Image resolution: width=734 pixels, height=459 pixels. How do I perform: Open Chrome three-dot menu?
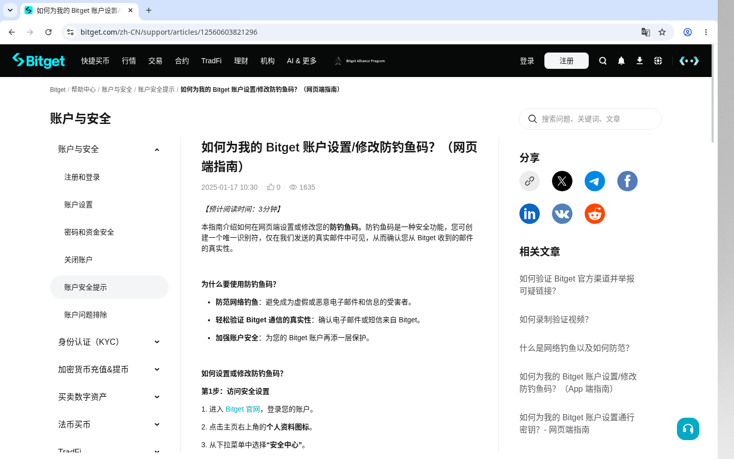(706, 32)
